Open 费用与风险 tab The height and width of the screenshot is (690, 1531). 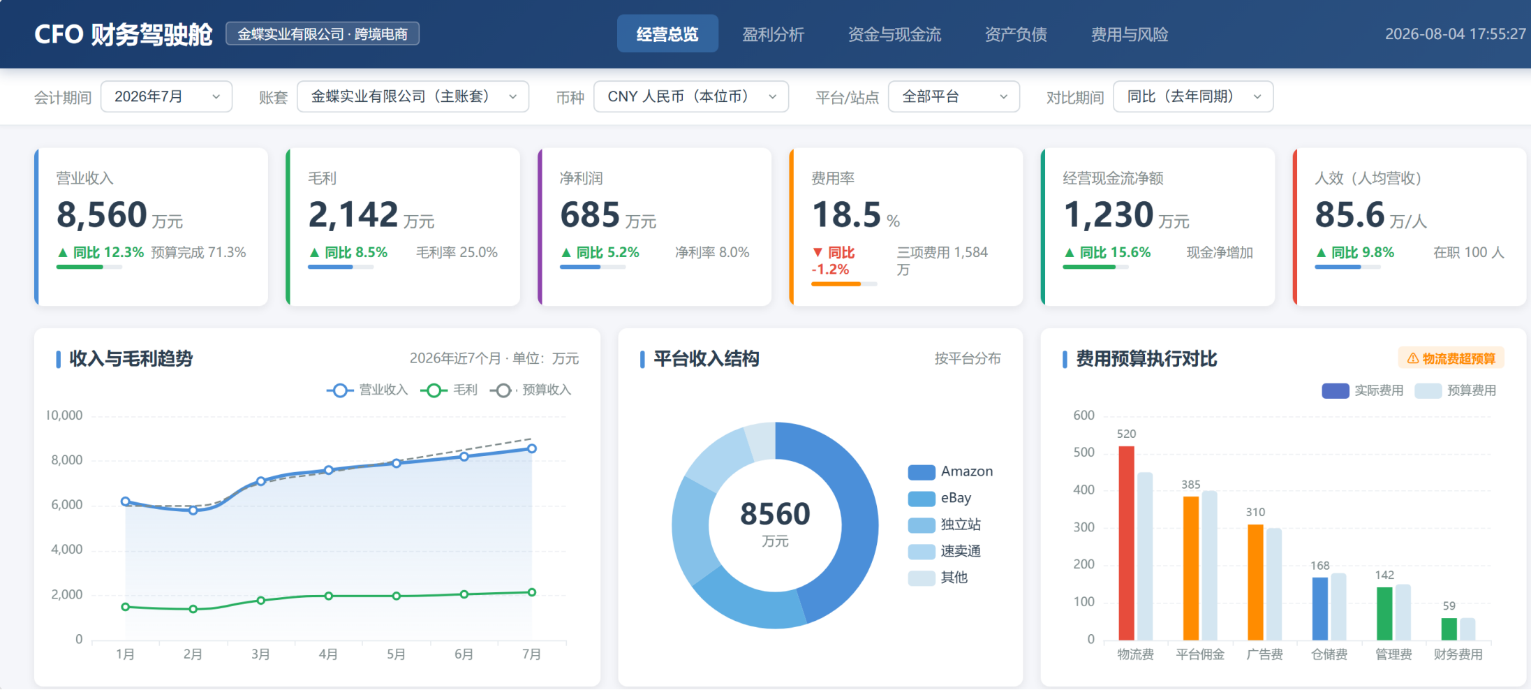coord(1130,34)
